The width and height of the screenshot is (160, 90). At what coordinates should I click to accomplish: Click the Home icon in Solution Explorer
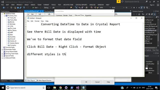[x=139, y=14]
